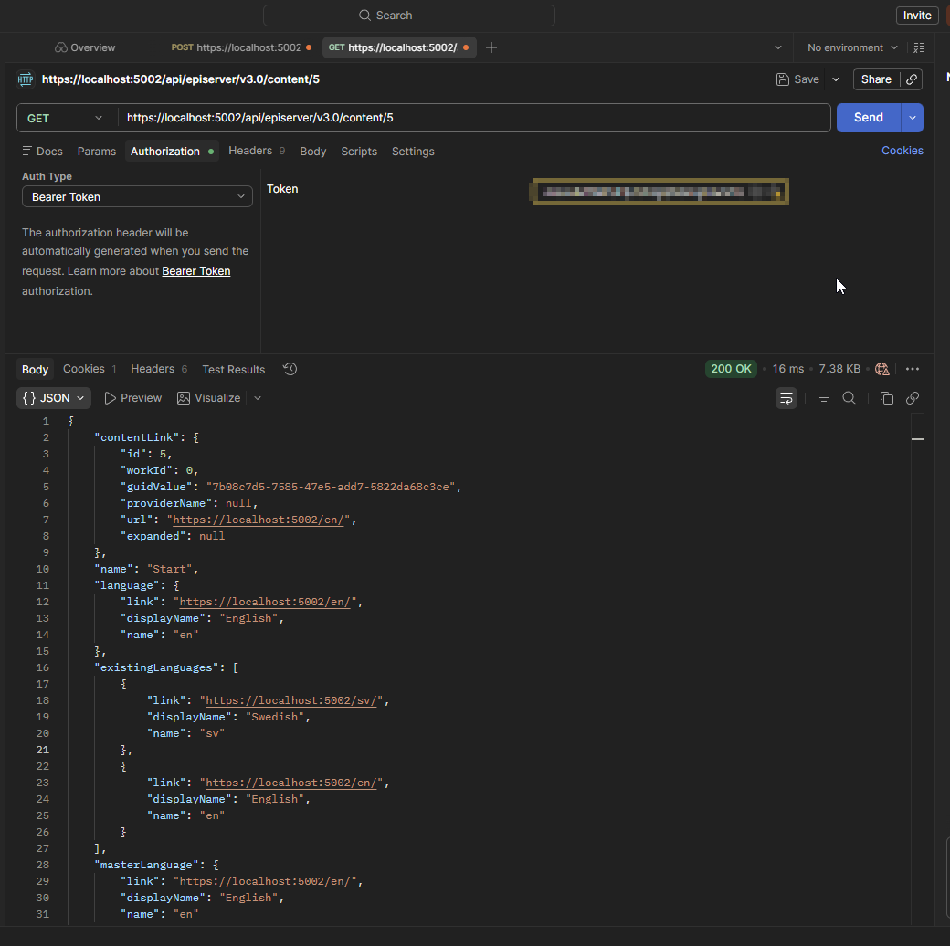Open the response more options ellipsis
The height and width of the screenshot is (946, 950).
(912, 369)
